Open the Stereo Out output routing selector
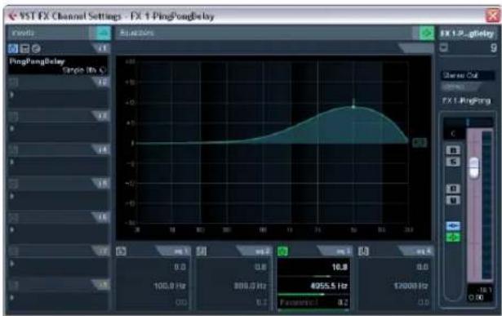The width and height of the screenshot is (502, 316). [468, 76]
